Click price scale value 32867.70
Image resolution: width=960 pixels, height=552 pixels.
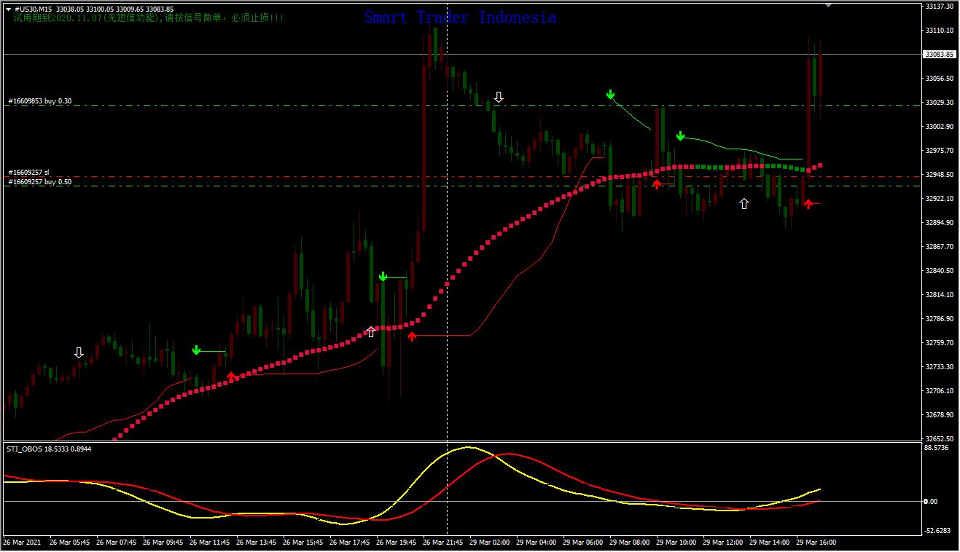point(939,247)
